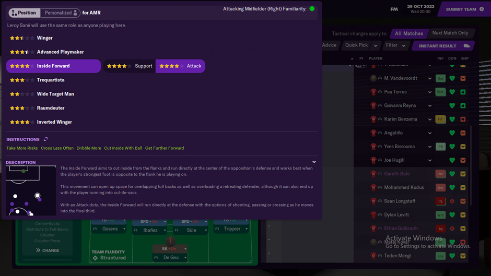This screenshot has width=491, height=276.
Task: Click the Instant Result whistle icon
Action: [x=466, y=46]
